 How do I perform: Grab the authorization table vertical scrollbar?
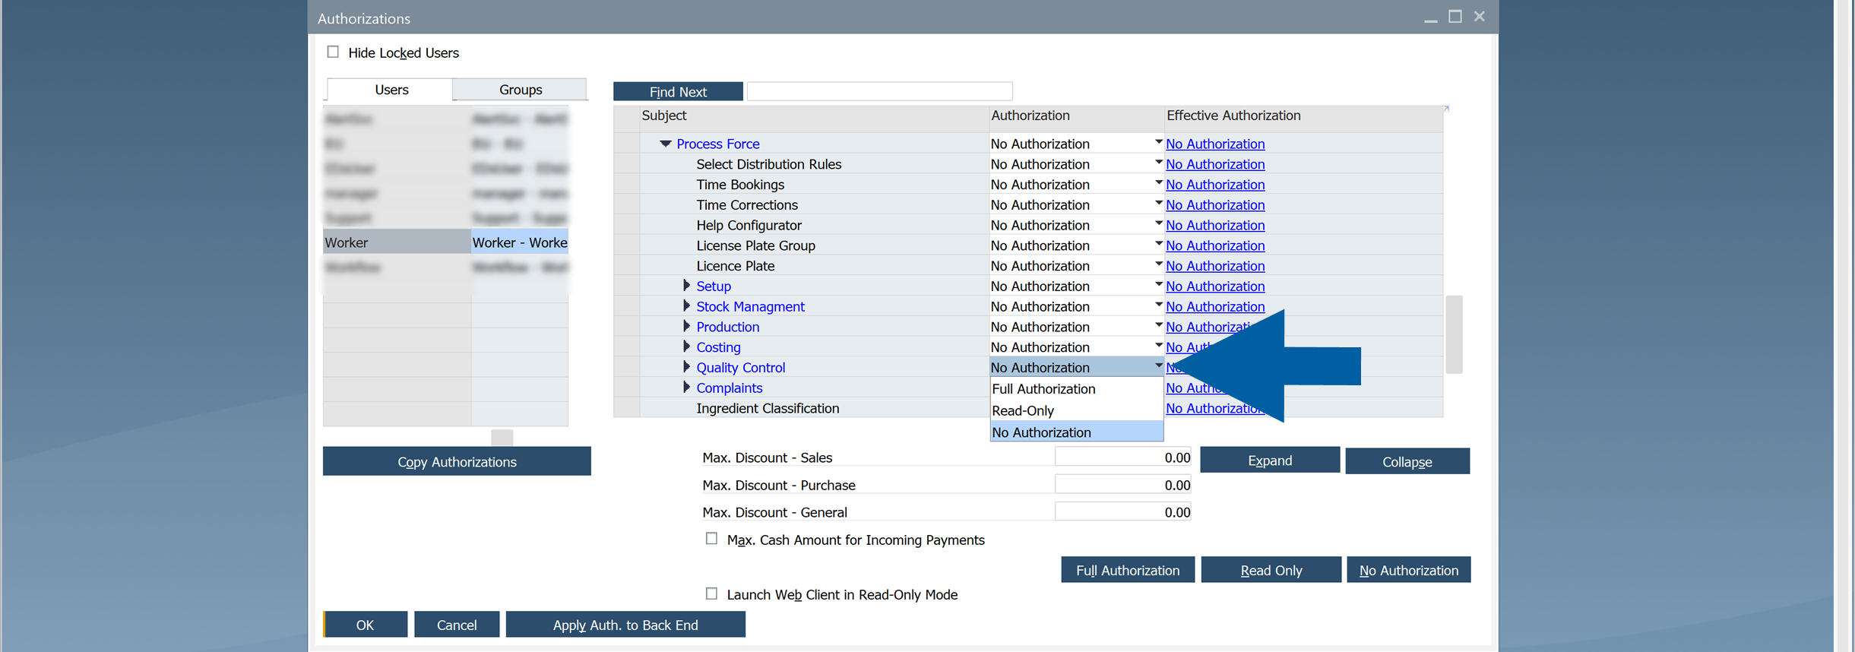click(x=1454, y=334)
